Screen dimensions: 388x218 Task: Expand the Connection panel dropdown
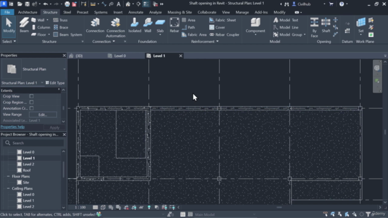point(104,41)
